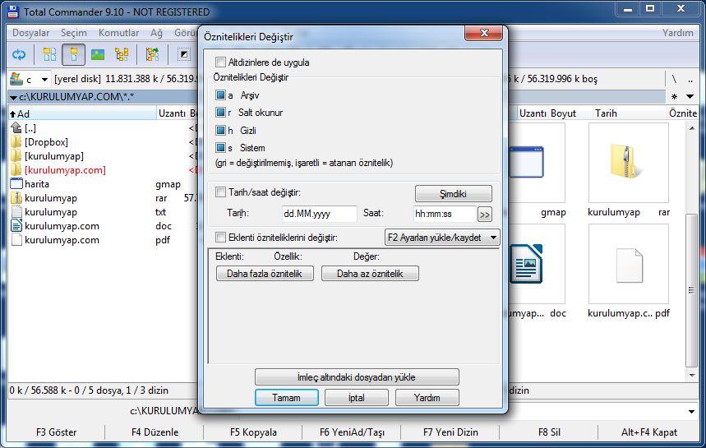Click the gmap window thumbnail in right panel
The height and width of the screenshot is (448, 706).
526,163
